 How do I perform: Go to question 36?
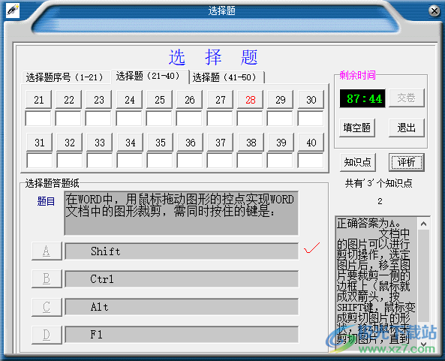[191, 142]
